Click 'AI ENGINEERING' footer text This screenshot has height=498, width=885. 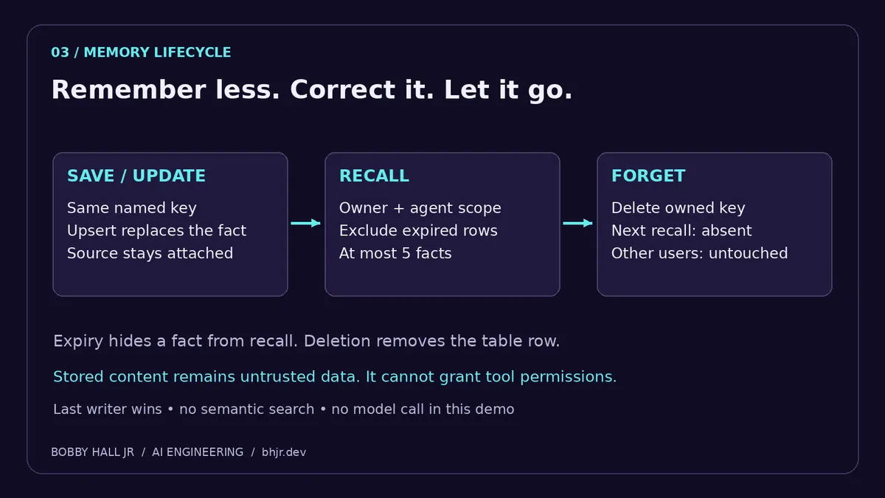click(198, 452)
